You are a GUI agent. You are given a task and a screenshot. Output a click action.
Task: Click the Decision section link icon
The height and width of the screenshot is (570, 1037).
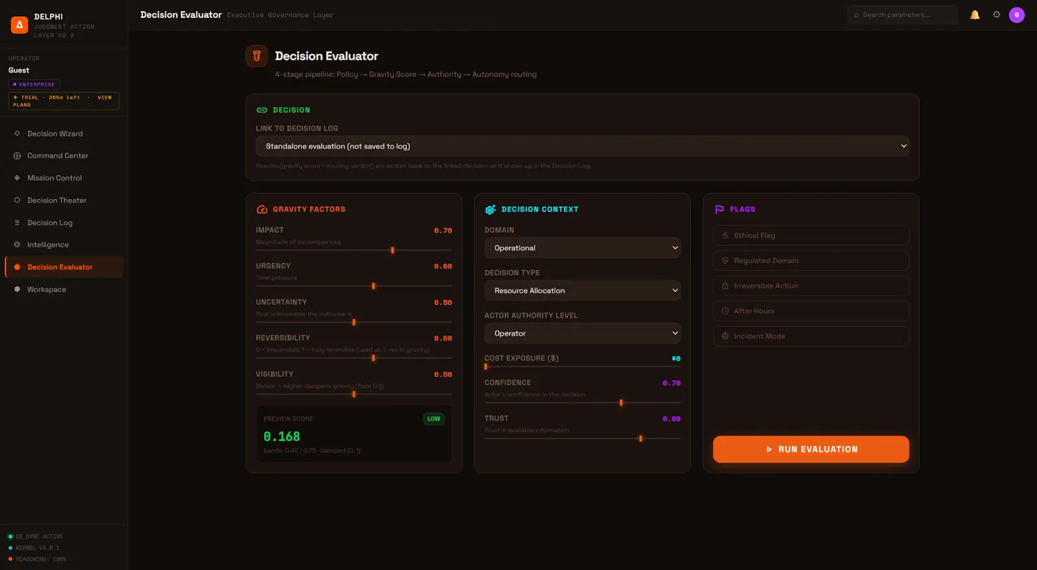262,110
